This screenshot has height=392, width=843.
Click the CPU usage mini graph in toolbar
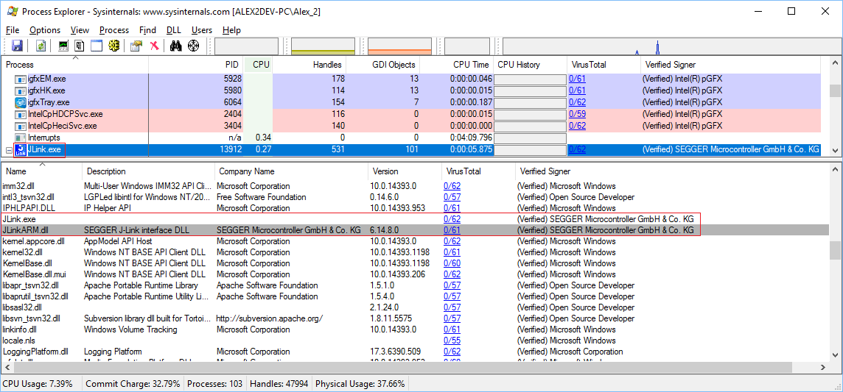(246, 46)
